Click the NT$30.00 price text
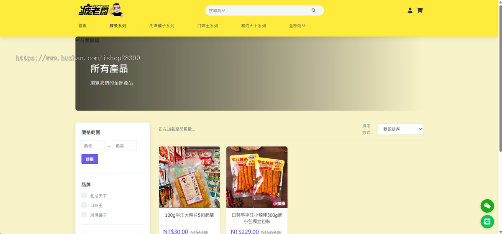The height and width of the screenshot is (234, 502). tap(176, 232)
